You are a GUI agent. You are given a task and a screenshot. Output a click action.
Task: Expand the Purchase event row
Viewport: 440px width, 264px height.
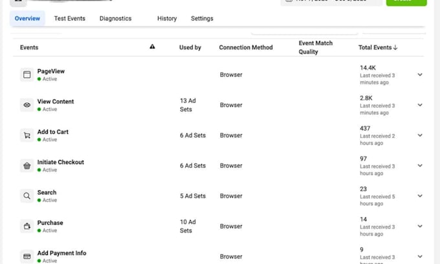pyautogui.click(x=420, y=226)
